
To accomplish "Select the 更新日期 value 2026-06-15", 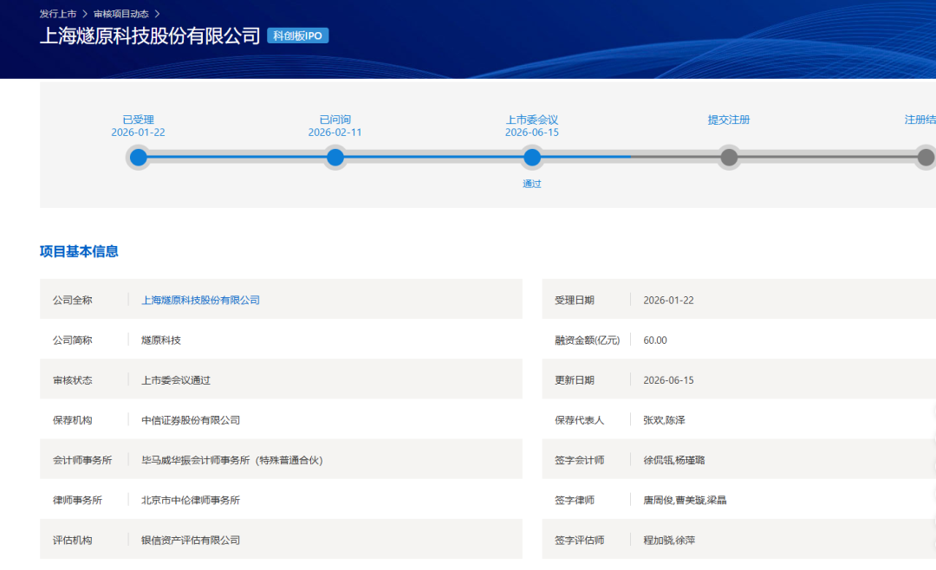I will (668, 380).
